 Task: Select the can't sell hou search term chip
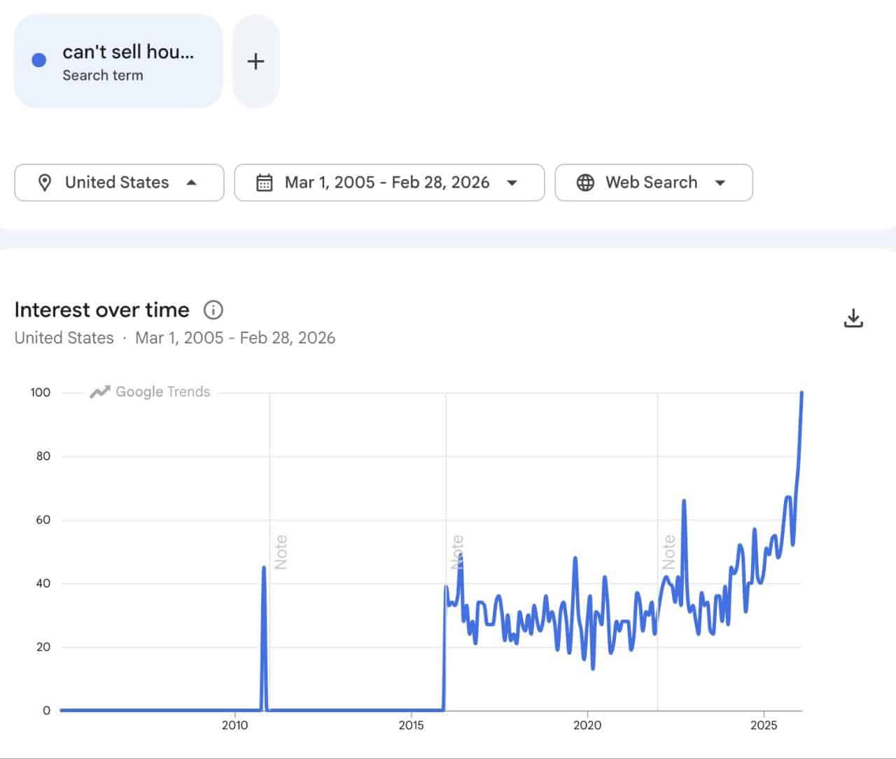tap(118, 59)
